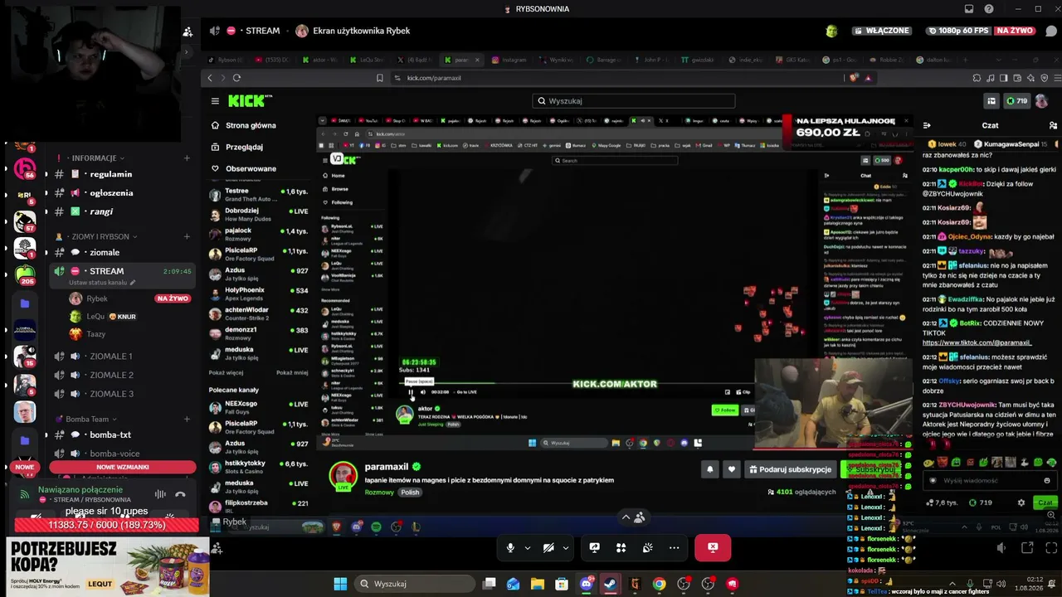
Task: Open Kick Przeglądaj page
Action: coord(244,148)
